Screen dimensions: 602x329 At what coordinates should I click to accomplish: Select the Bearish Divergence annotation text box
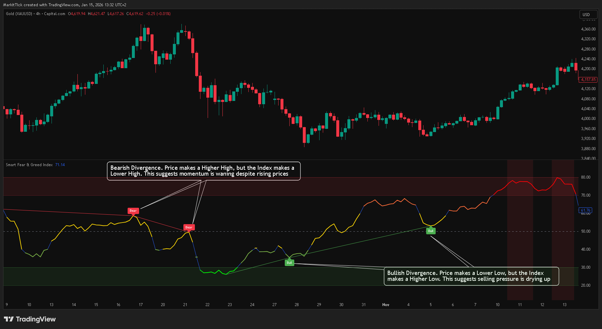pos(204,171)
